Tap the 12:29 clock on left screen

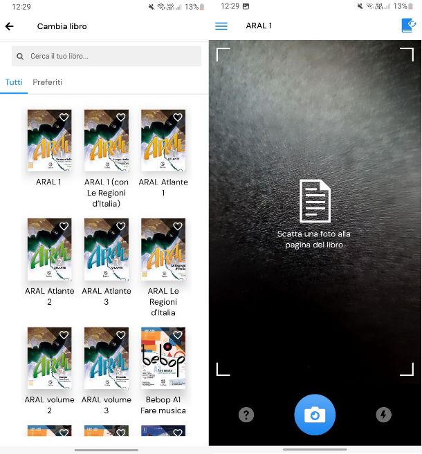point(21,7)
